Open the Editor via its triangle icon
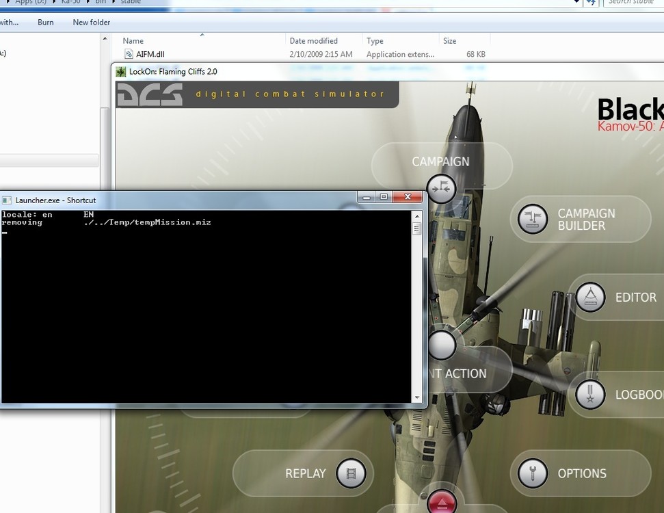This screenshot has height=513, width=664. [x=590, y=297]
